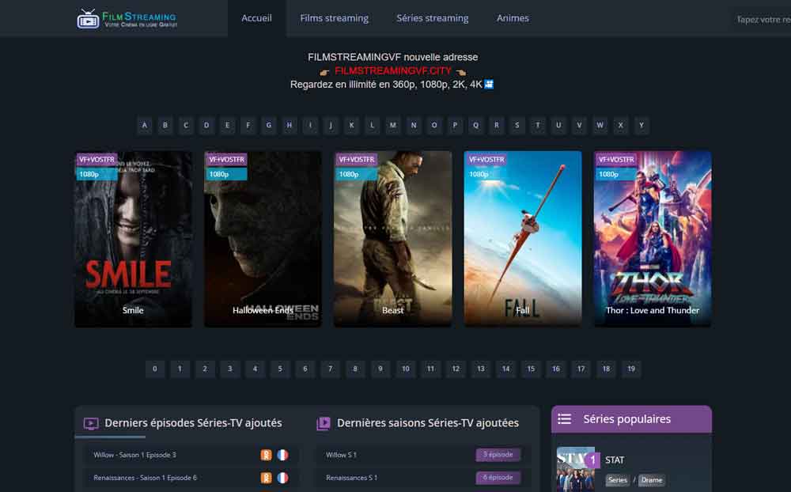Click the '6 épisode' badge for Renaissances
This screenshot has width=791, height=492.
tap(498, 477)
